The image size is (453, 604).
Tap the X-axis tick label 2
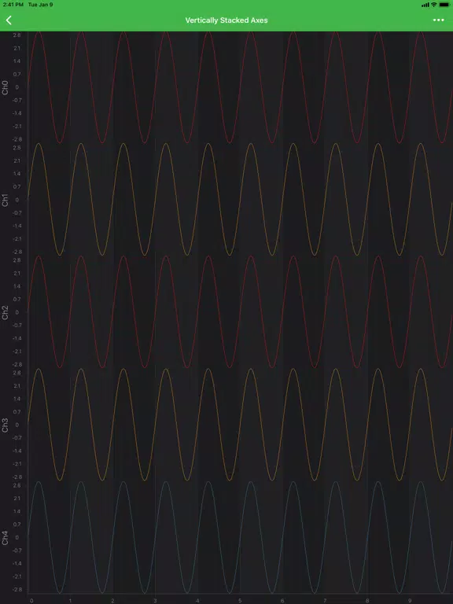[112, 601]
